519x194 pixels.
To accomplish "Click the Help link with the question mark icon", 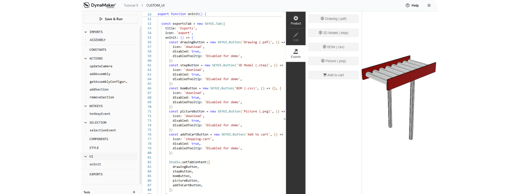I will [x=412, y=5].
